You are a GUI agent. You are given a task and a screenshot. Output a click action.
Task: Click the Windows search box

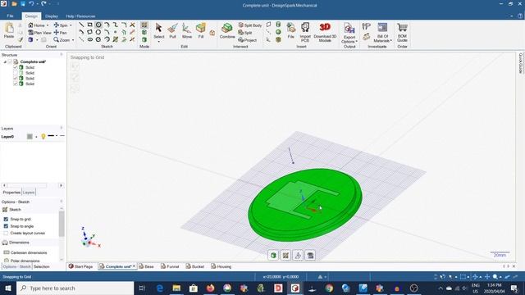point(75,288)
